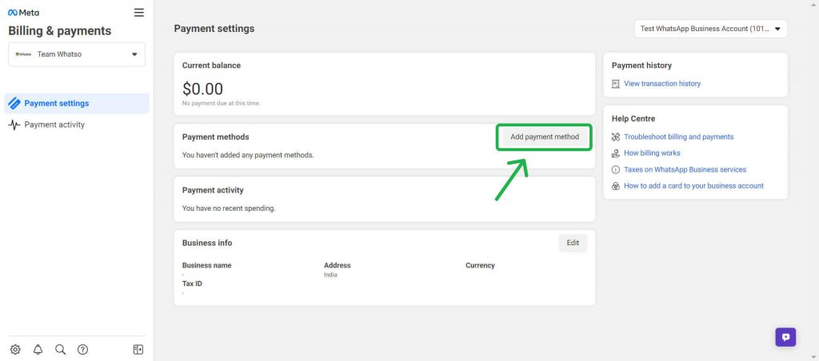
Task: Open Taxes on WhatsApp Business services link
Action: click(x=685, y=169)
